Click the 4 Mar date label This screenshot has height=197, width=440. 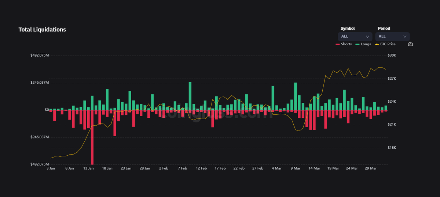point(277,168)
